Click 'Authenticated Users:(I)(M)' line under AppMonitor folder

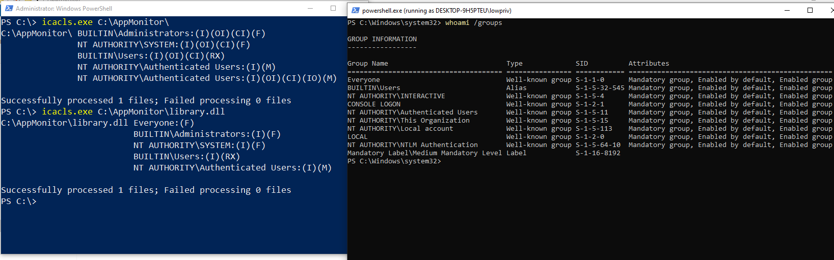click(x=176, y=67)
